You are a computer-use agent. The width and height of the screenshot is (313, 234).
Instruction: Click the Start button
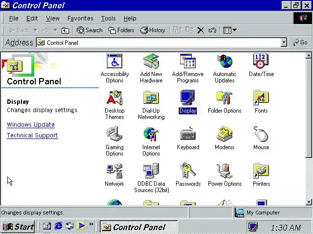(x=18, y=227)
